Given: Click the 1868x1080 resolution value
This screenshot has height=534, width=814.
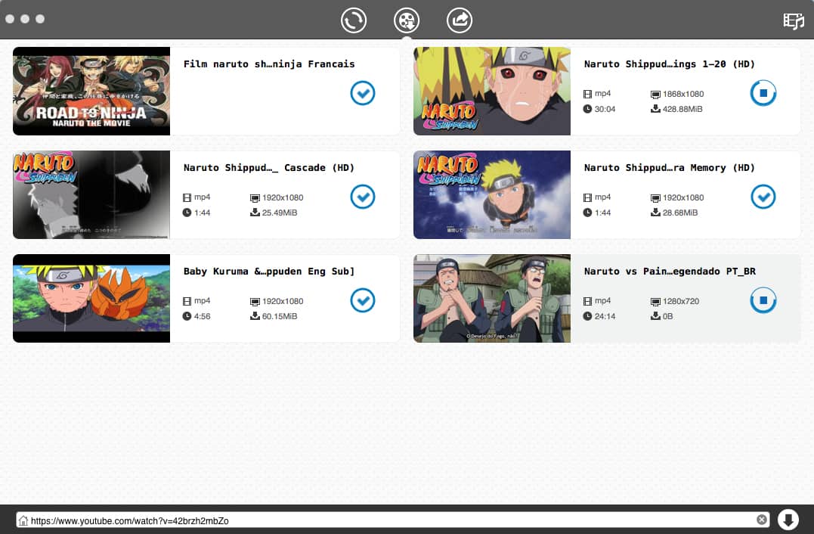Looking at the screenshot, I should coord(683,94).
